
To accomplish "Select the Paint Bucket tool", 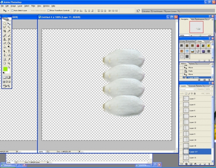I will [x=9, y=43].
